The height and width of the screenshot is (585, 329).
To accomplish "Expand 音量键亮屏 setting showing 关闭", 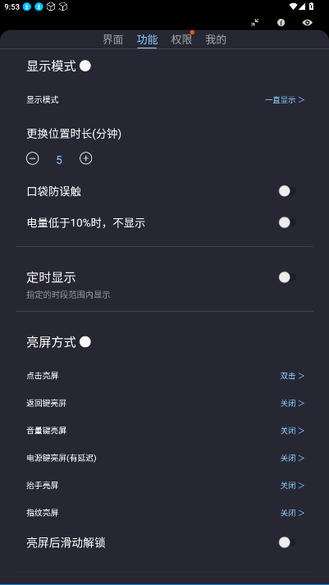I will pyautogui.click(x=164, y=431).
